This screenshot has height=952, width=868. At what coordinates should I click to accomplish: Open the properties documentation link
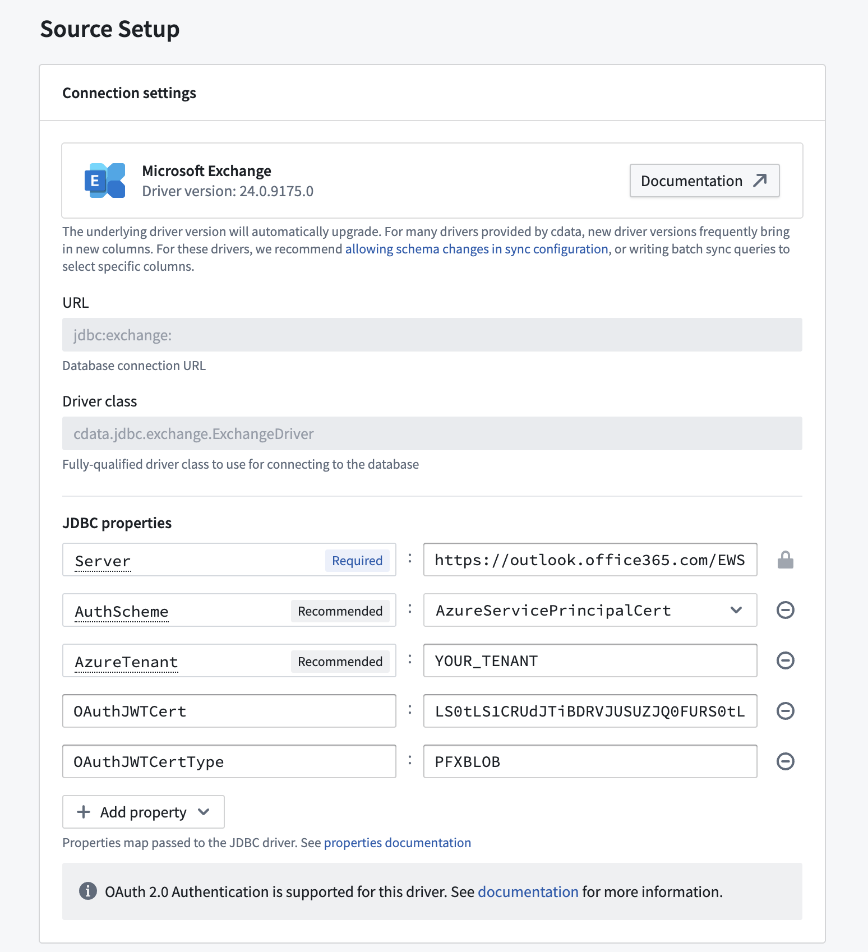tap(398, 842)
